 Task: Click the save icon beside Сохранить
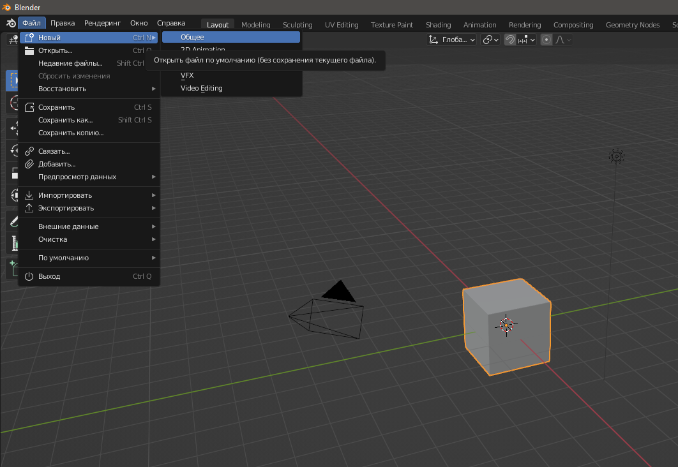coord(29,107)
